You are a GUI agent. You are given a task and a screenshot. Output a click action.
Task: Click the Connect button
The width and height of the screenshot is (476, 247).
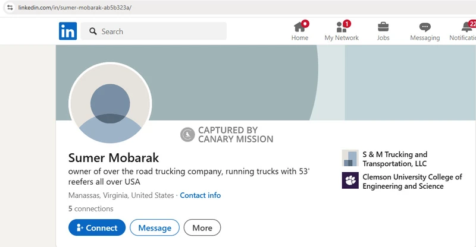pyautogui.click(x=97, y=227)
